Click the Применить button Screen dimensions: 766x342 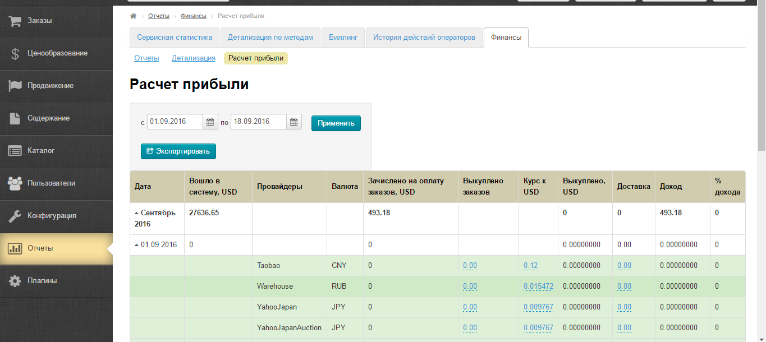[x=336, y=123]
